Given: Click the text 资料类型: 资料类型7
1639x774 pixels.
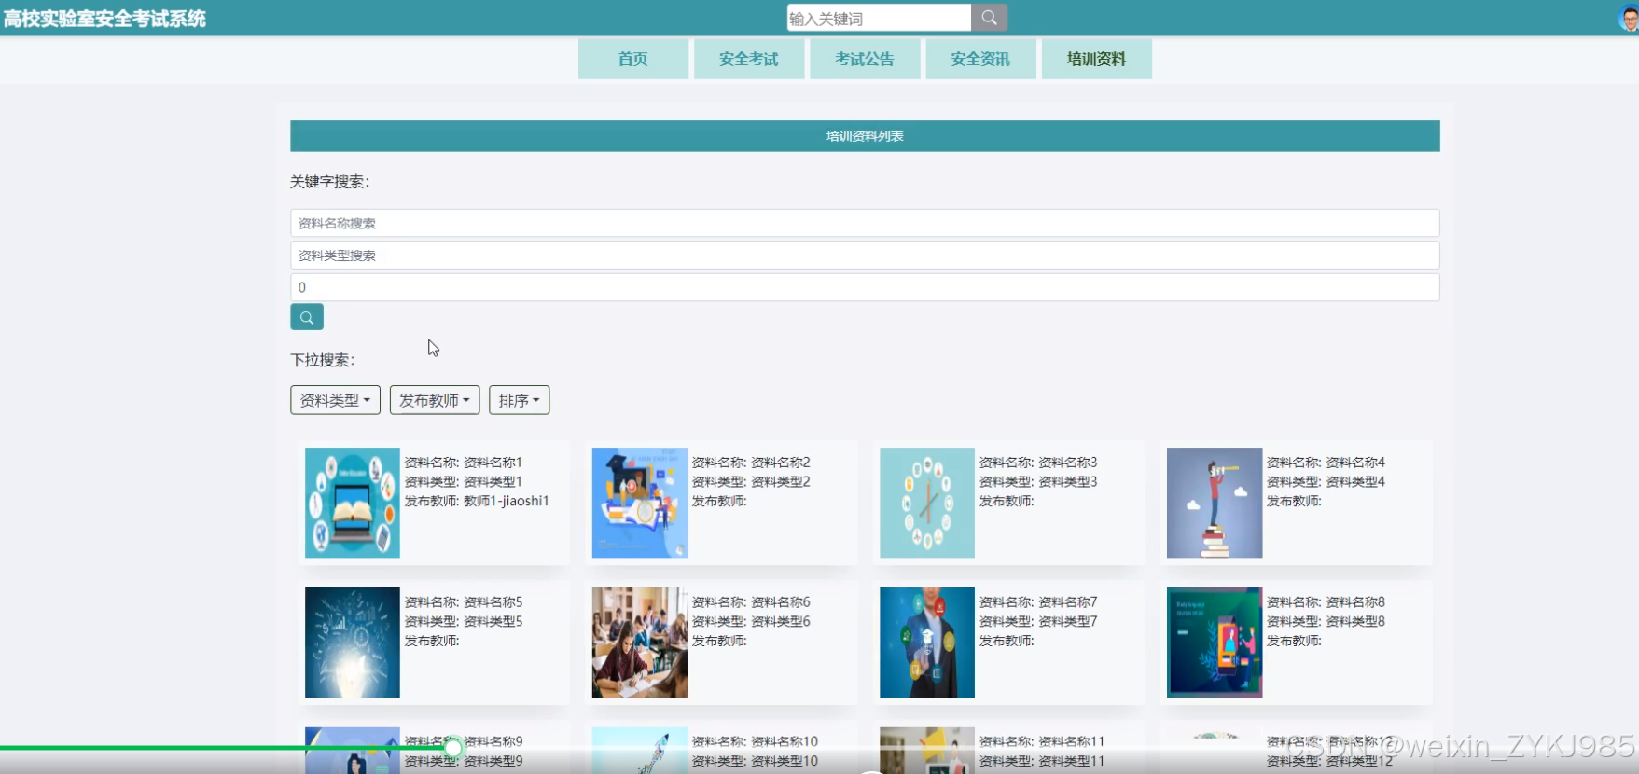Looking at the screenshot, I should click(1038, 622).
